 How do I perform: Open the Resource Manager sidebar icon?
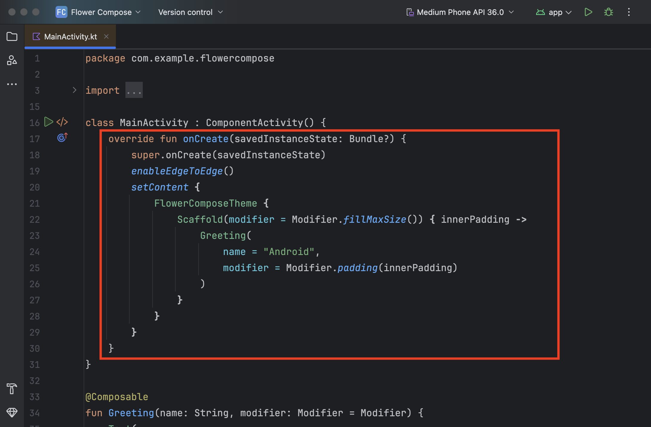(x=12, y=60)
